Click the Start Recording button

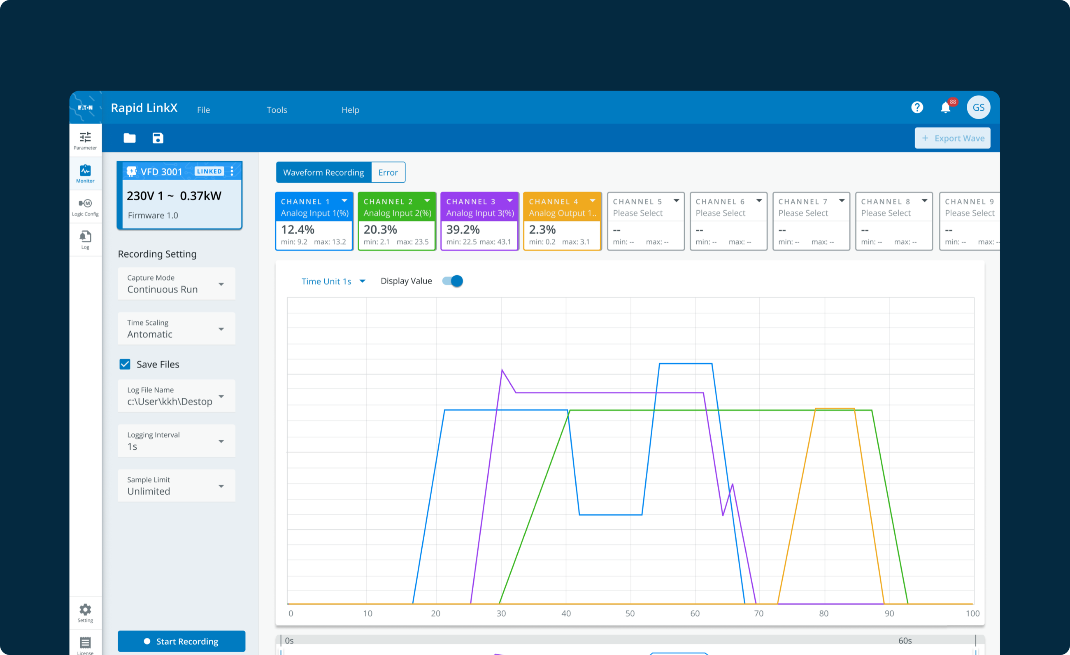click(181, 641)
